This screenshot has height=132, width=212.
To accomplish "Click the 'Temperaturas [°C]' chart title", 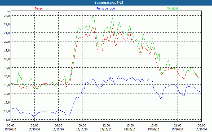I will [109, 3].
